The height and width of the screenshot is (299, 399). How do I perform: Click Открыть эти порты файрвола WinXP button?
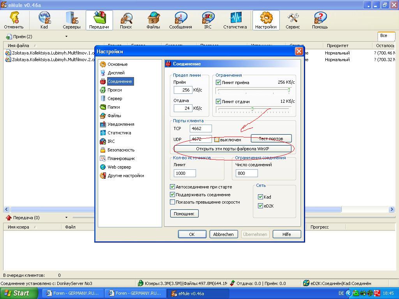pos(233,149)
